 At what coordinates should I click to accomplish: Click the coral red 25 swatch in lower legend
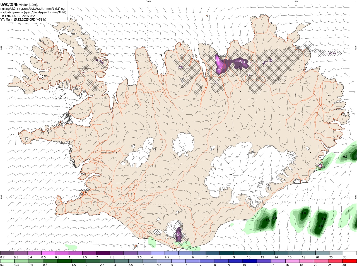[x=336, y=261]
